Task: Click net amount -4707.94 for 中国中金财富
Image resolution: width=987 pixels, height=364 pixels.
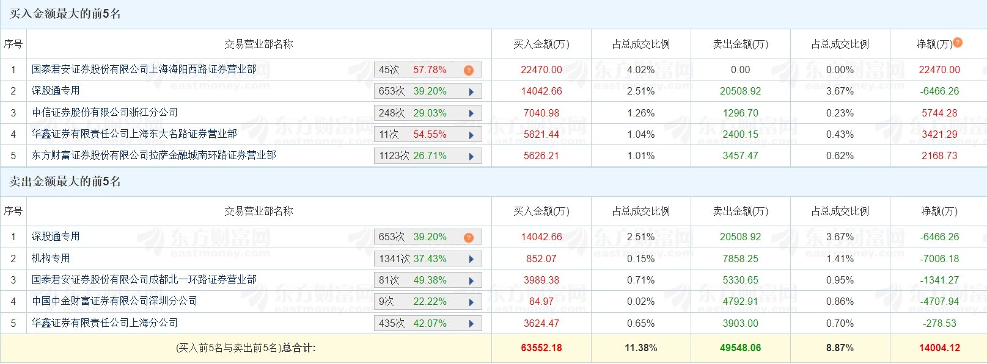Action: click(x=939, y=301)
